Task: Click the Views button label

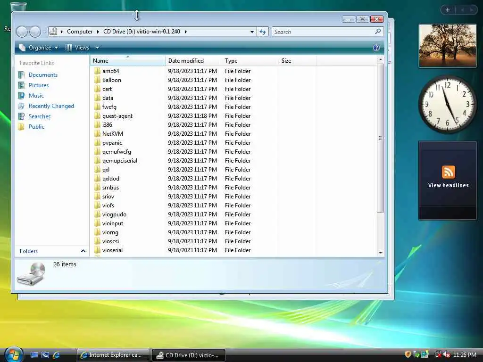Action: (82, 48)
